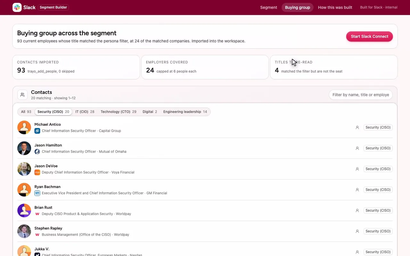410x256 pixels.
Task: Click person icon in Michael Antico's row
Action: click(x=357, y=127)
